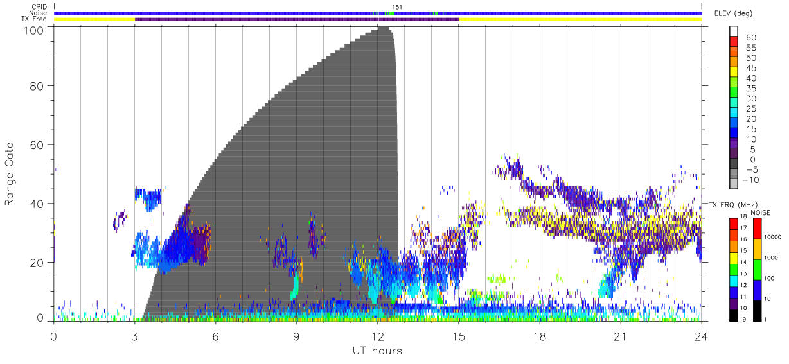Pick the green 100 segment of NOISE colorbar
789x364 pixels.
pyautogui.click(x=757, y=270)
